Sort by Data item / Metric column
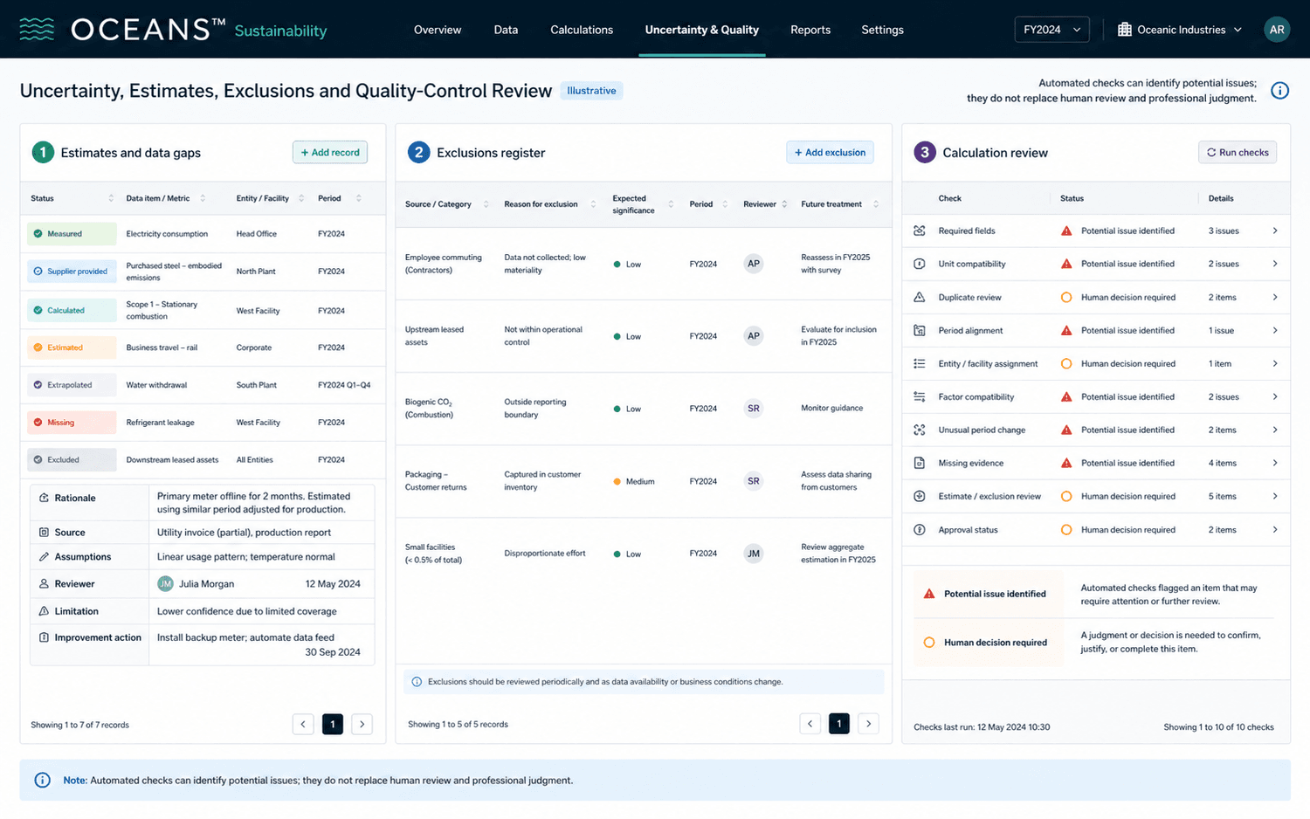Viewport: 1310px width, 819px height. tap(203, 198)
